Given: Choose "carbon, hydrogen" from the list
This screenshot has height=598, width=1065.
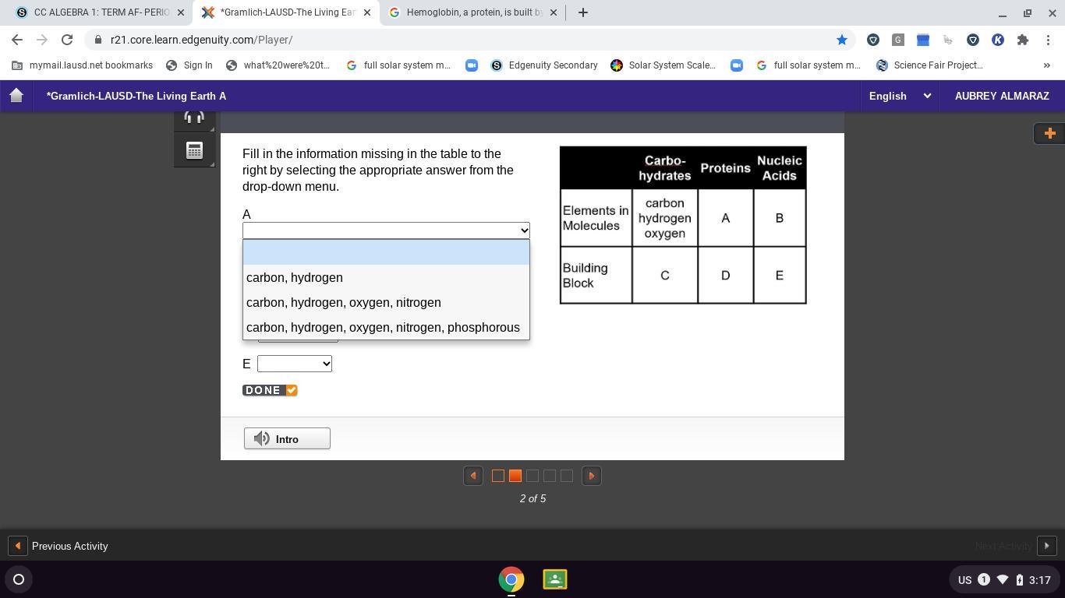Looking at the screenshot, I should 294,277.
